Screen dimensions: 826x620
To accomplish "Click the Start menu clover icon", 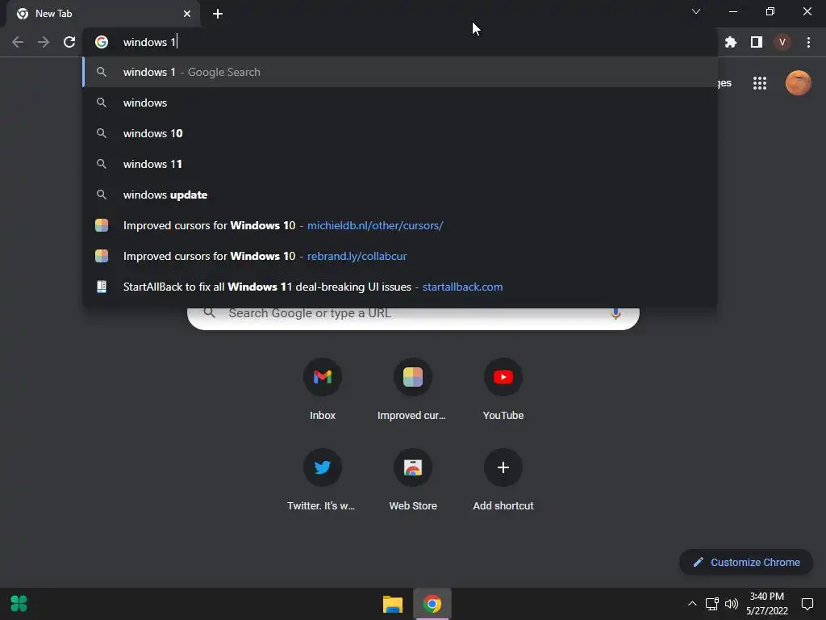I will coord(19,604).
